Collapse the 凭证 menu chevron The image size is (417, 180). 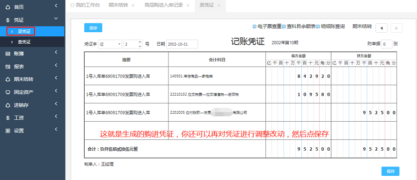coord(56,18)
